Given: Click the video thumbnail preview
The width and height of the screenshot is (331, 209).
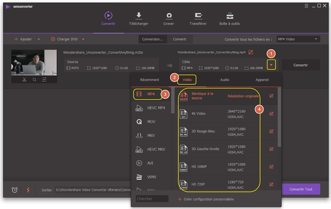Looking at the screenshot, I should click(x=34, y=62).
